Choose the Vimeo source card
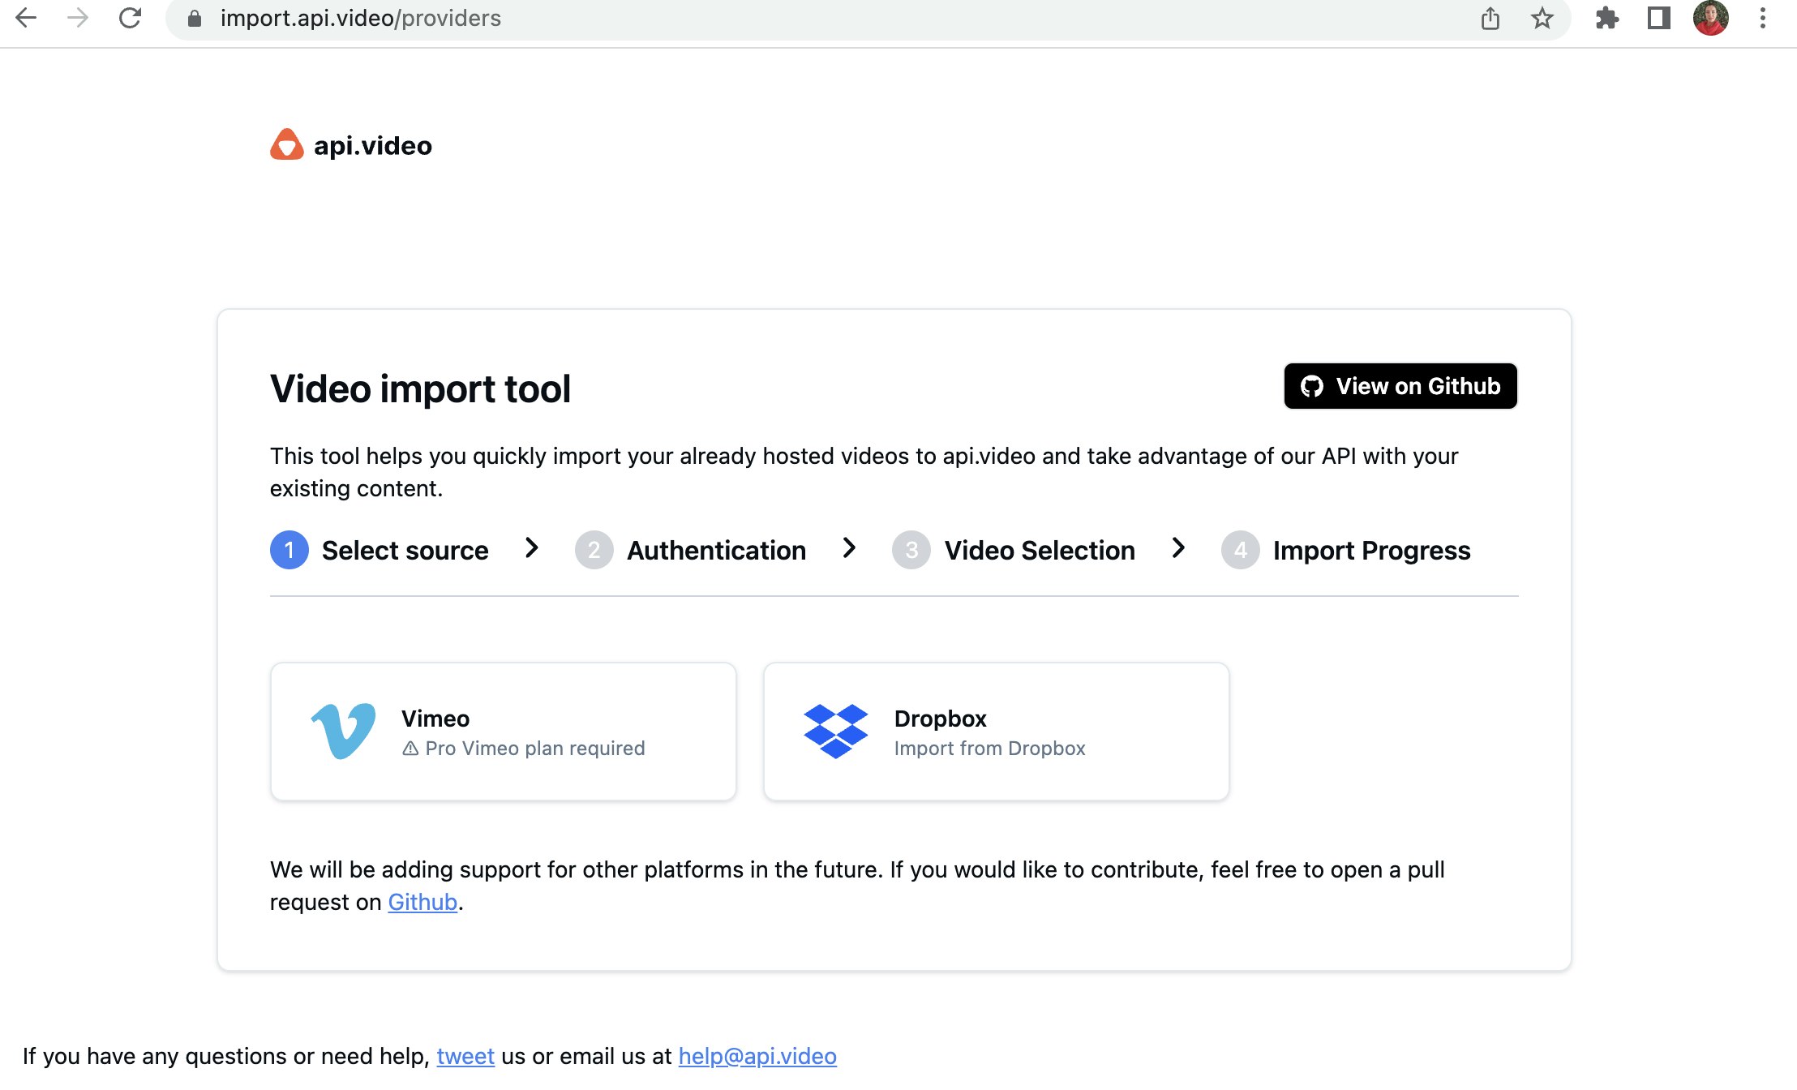Image resolution: width=1797 pixels, height=1090 pixels. coord(503,732)
